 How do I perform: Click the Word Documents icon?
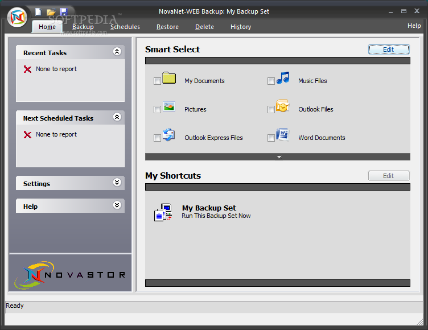pos(282,135)
